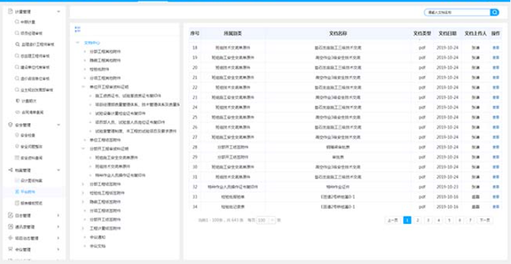Select 特种作业人员操作证书复印件 tree item

point(120,175)
